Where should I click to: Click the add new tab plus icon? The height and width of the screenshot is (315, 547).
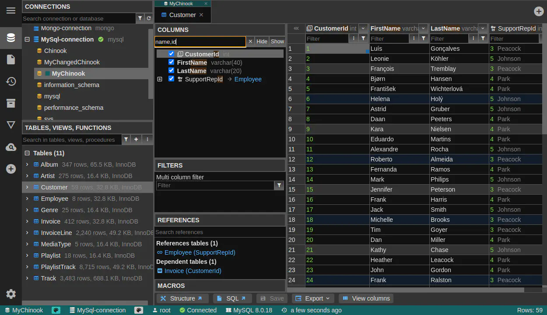click(539, 11)
